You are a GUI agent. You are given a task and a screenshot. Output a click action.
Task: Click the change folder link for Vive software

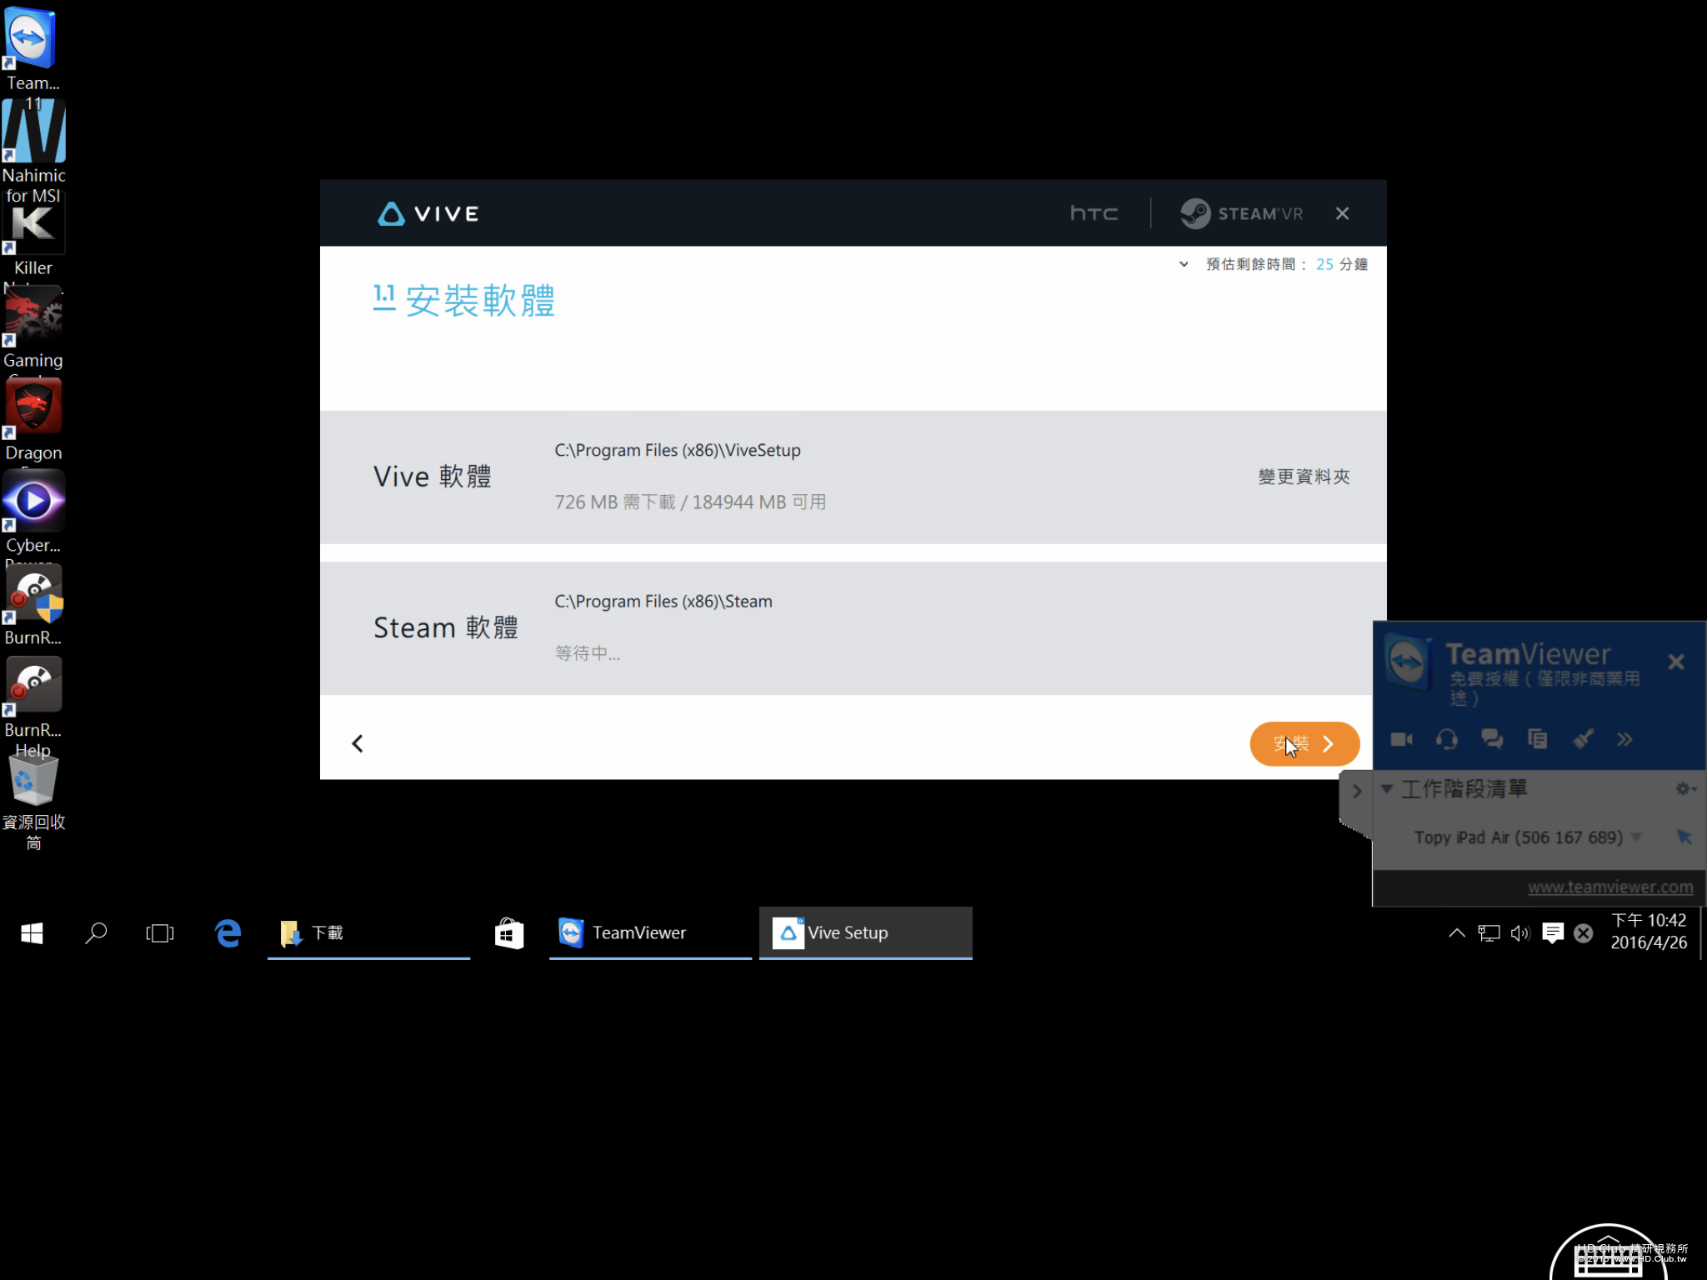tap(1304, 477)
